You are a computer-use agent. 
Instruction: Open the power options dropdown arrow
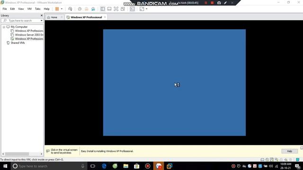62,9
